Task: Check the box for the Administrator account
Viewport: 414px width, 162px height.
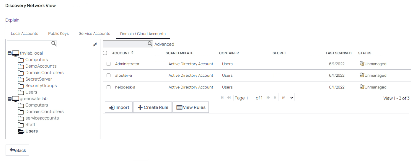Action: (108, 64)
